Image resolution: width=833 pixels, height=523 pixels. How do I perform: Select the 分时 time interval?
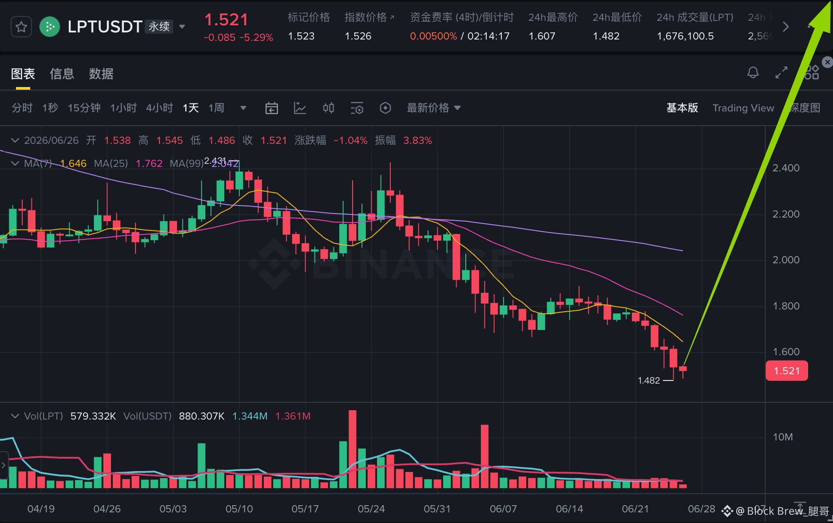pyautogui.click(x=22, y=108)
